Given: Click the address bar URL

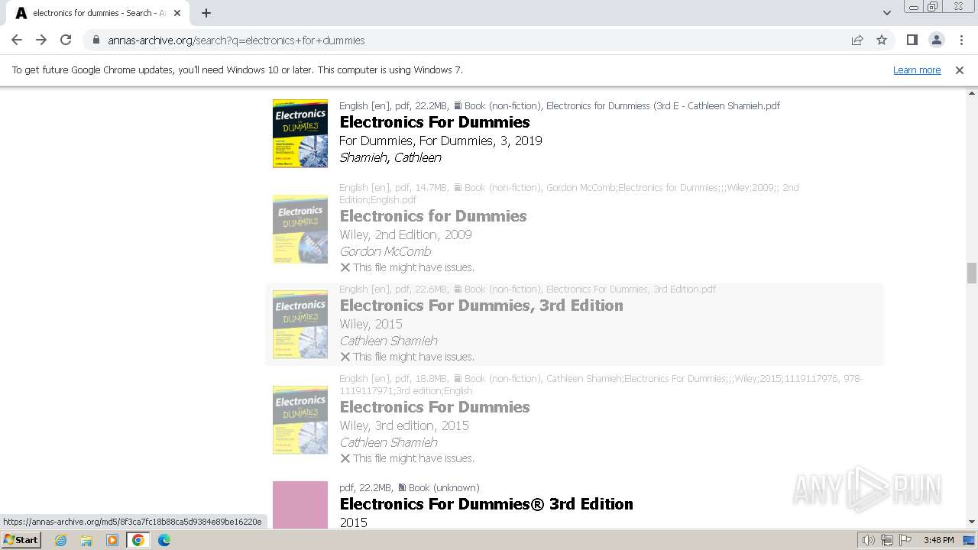Looking at the screenshot, I should click(x=236, y=40).
